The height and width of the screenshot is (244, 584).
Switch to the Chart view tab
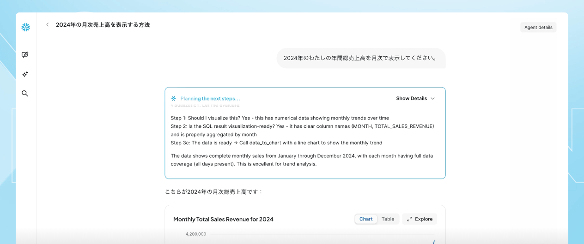coord(366,219)
